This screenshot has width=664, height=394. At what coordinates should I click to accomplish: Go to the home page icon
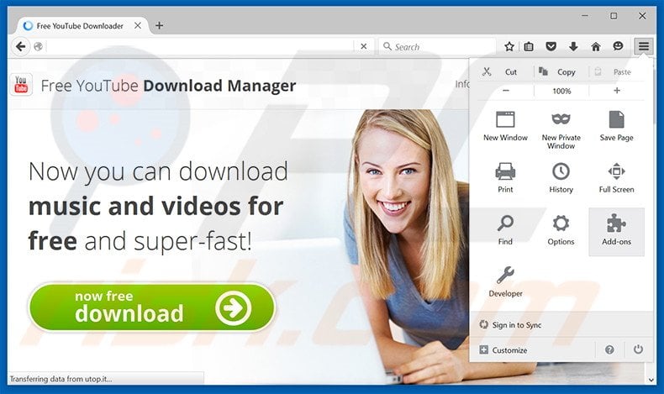point(596,46)
